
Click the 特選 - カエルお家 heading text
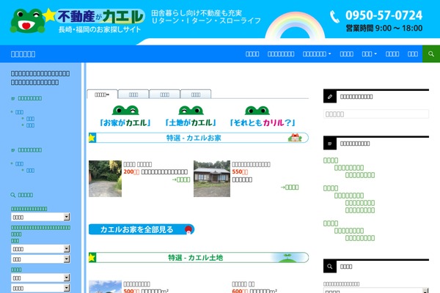click(194, 138)
